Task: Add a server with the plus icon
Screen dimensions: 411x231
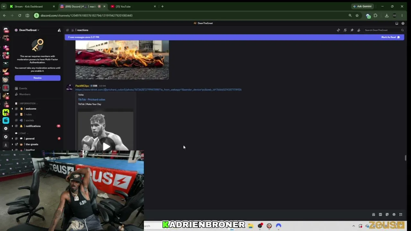Action: [6, 128]
